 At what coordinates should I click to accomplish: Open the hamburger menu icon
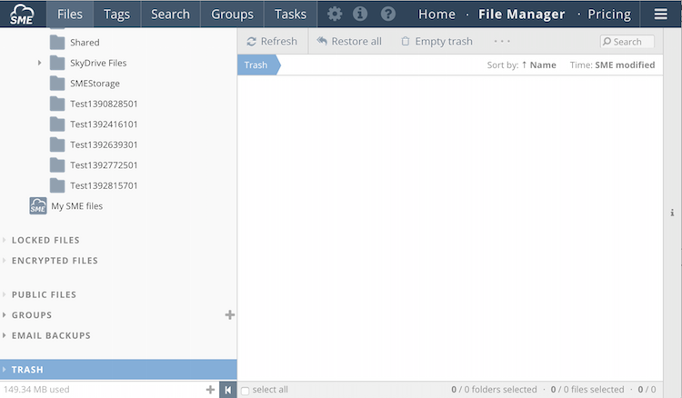pyautogui.click(x=661, y=14)
